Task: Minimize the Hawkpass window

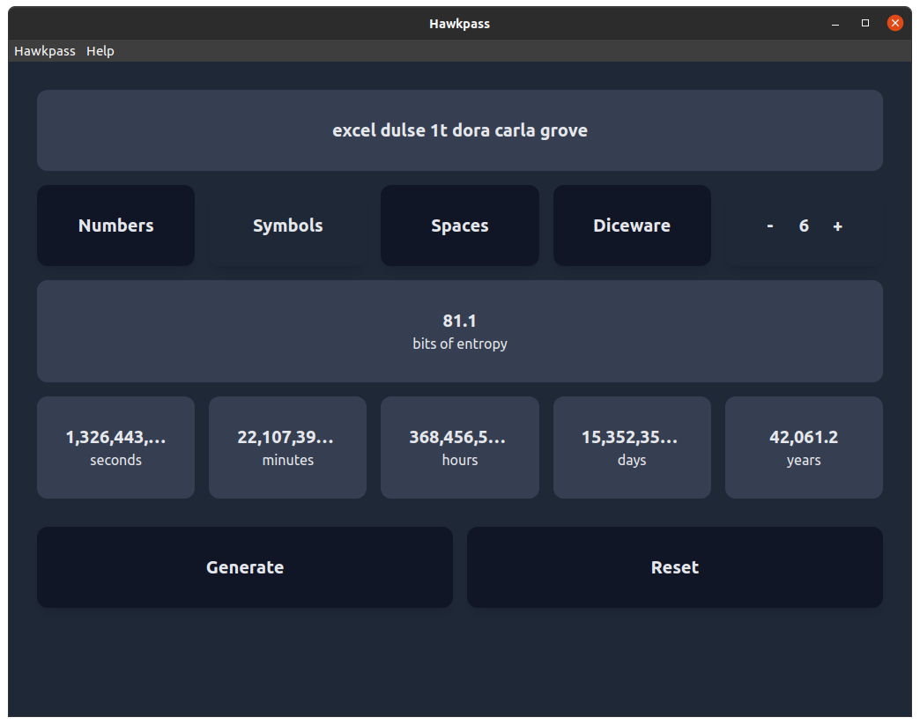Action: (835, 24)
